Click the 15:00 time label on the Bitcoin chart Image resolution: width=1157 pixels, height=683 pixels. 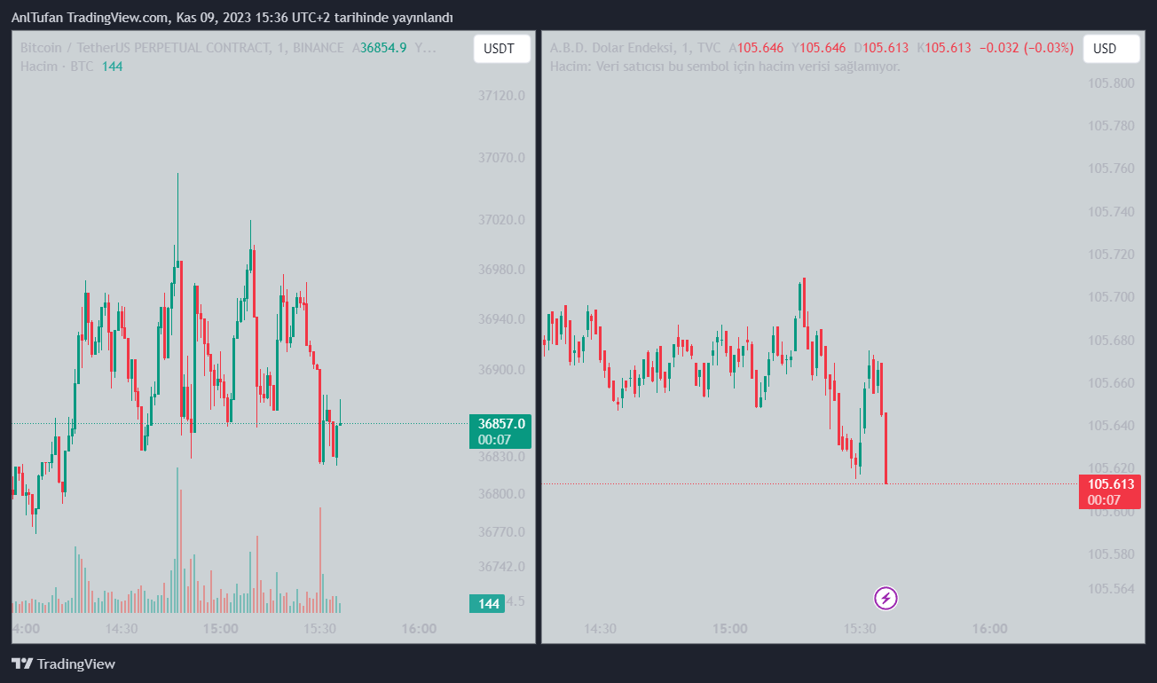(x=220, y=629)
